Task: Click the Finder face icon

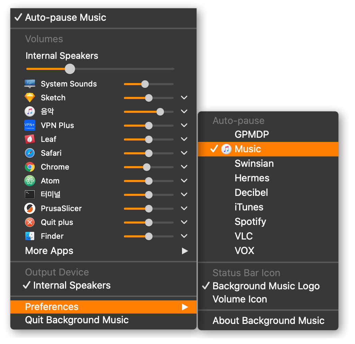Action: (30, 236)
